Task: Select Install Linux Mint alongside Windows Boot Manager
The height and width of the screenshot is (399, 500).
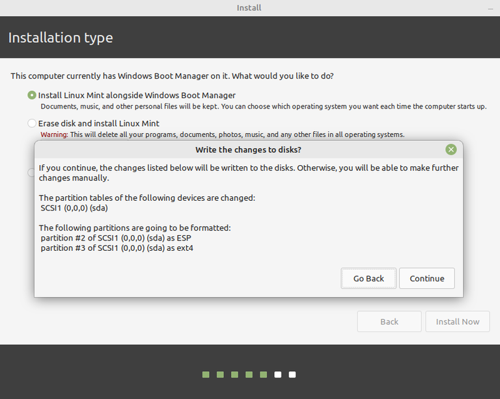Action: click(x=32, y=95)
